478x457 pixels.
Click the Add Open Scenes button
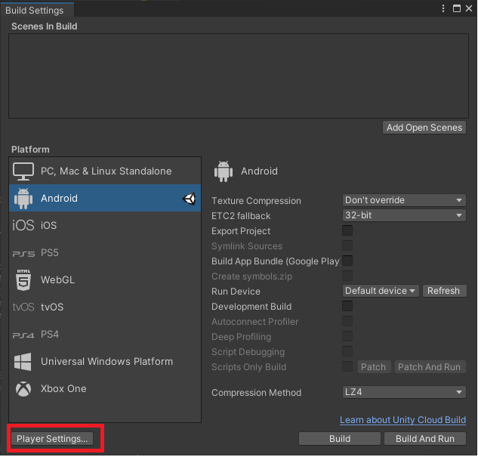point(424,128)
